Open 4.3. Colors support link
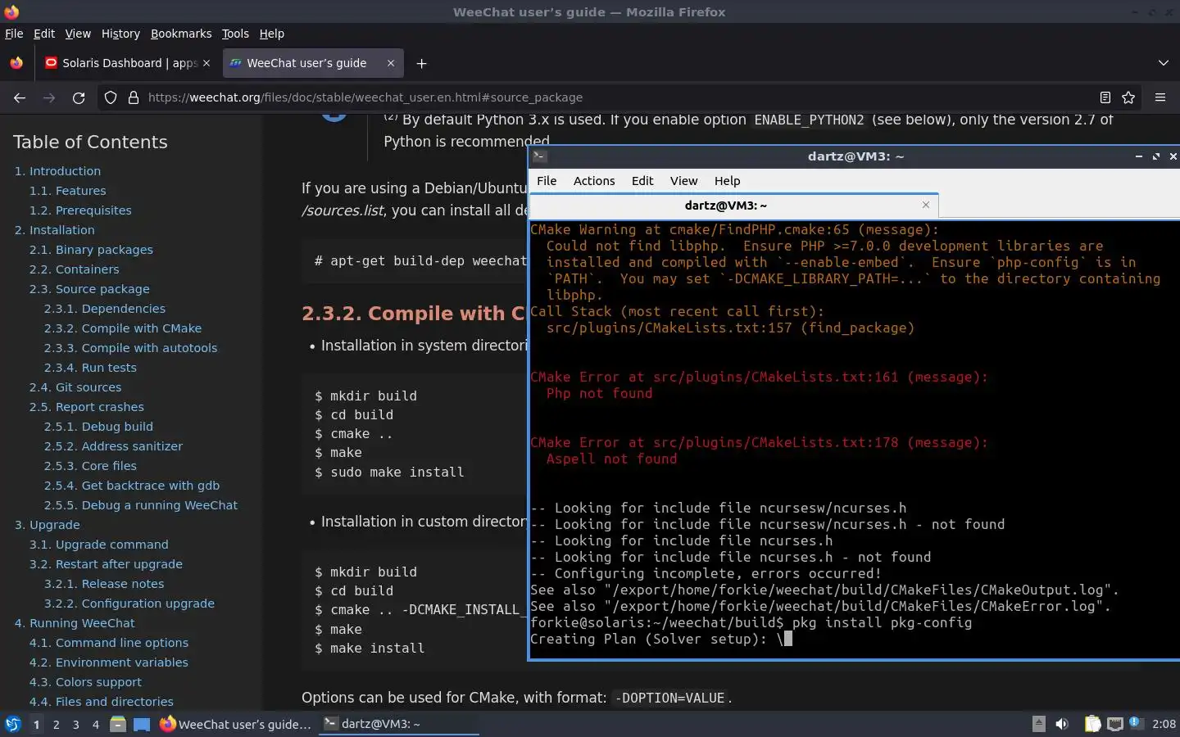Screen dimensions: 1180x737 pyautogui.click(x=85, y=682)
